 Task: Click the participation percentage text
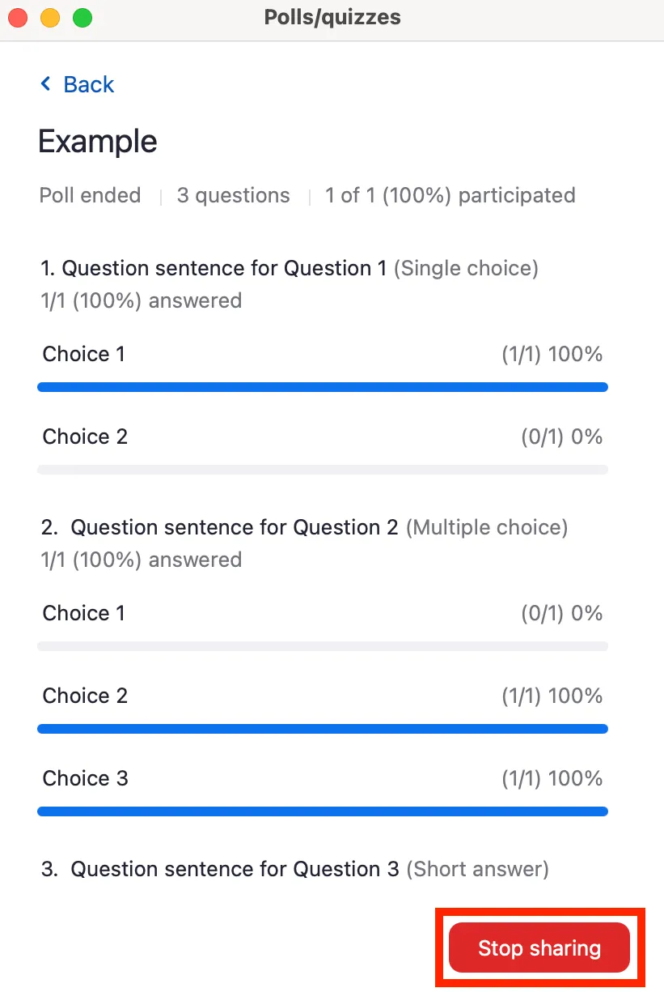coord(450,195)
